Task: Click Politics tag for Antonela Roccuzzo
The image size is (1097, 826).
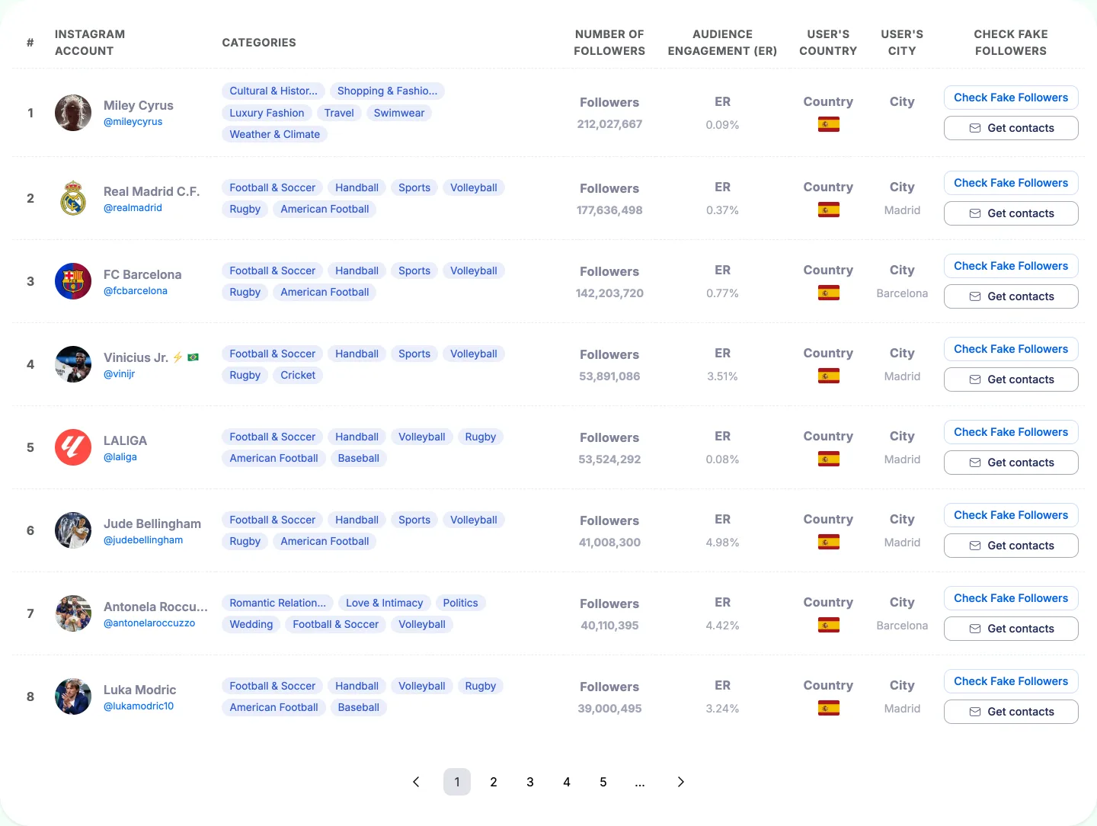Action: coord(461,603)
